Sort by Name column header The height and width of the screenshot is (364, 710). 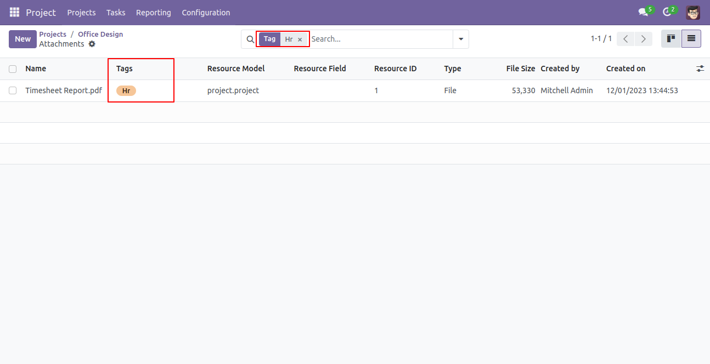36,69
